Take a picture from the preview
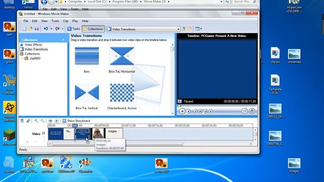This screenshot has width=324, height=182. [252, 111]
